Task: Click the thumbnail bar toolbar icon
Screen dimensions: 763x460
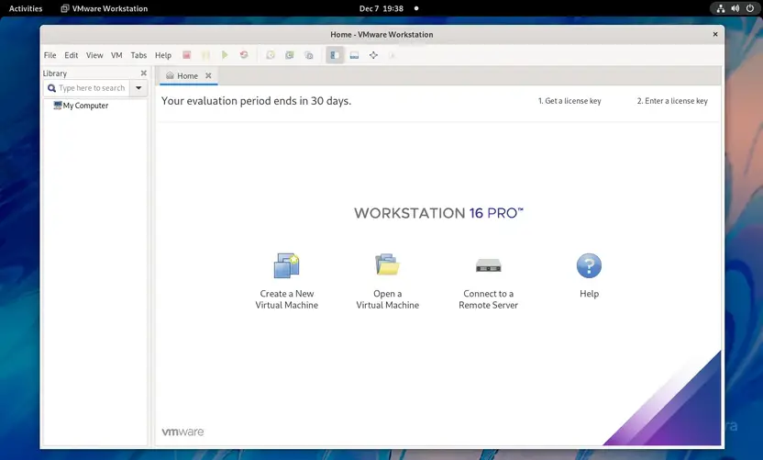Action: [354, 55]
